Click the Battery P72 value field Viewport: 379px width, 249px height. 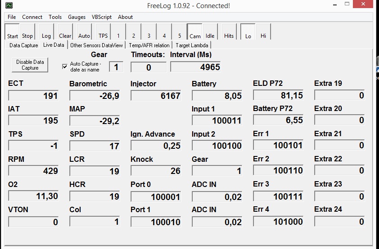tap(278, 120)
